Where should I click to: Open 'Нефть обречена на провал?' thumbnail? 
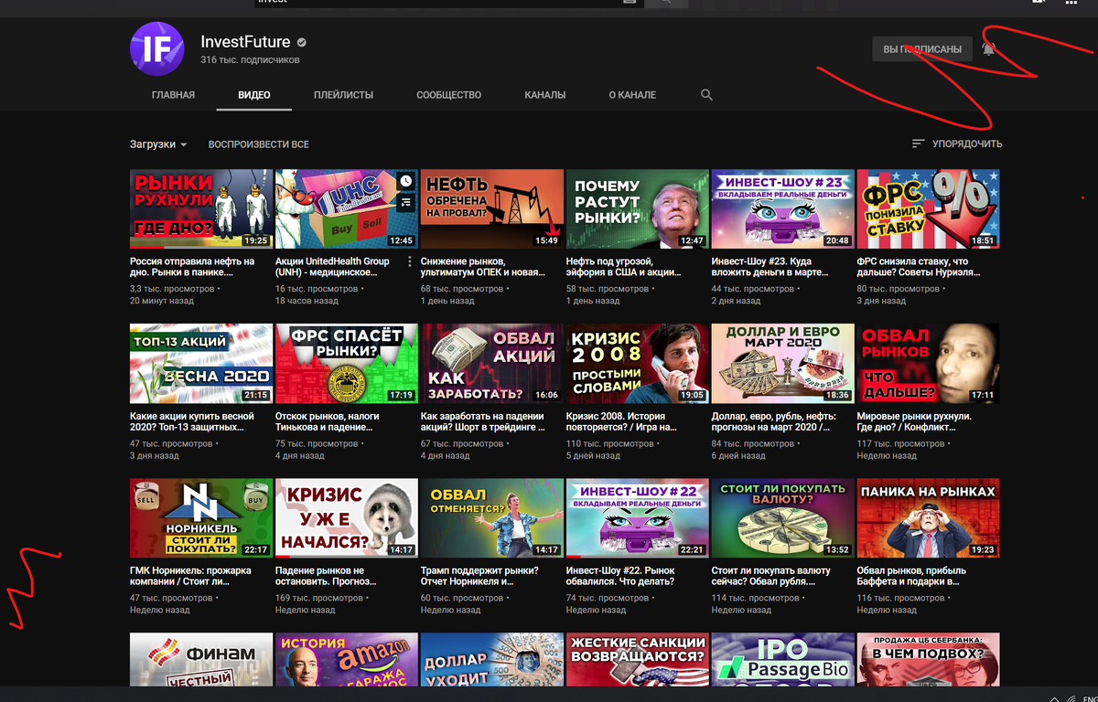pyautogui.click(x=492, y=209)
